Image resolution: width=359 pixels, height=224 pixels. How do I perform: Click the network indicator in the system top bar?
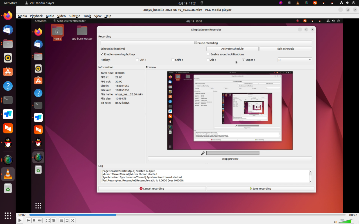[x=341, y=3]
